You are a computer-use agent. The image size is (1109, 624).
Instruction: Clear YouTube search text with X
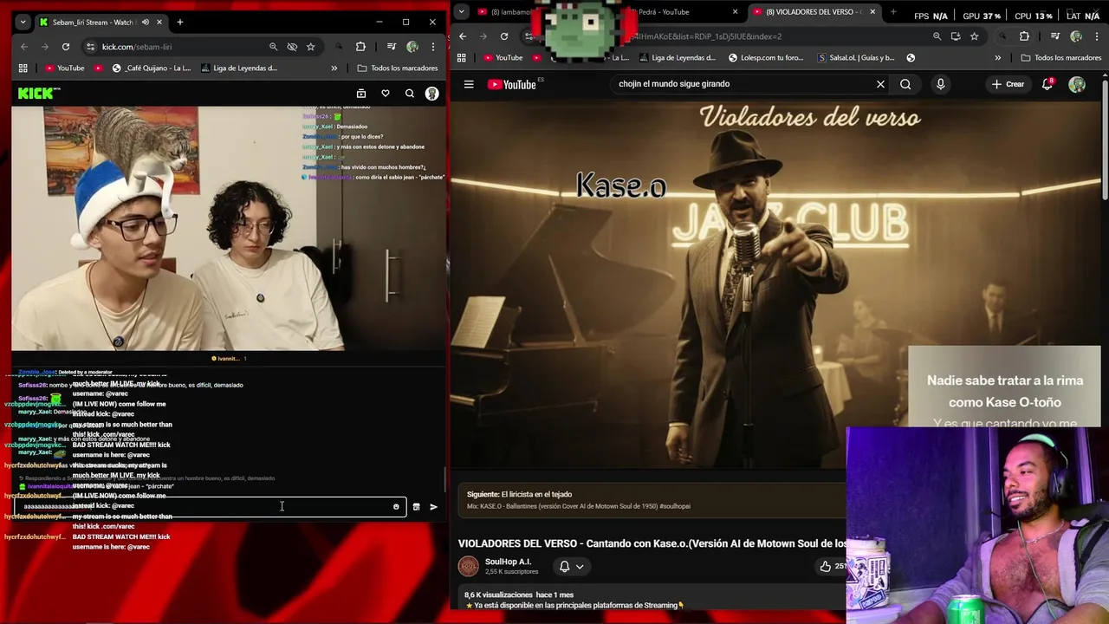tap(880, 84)
